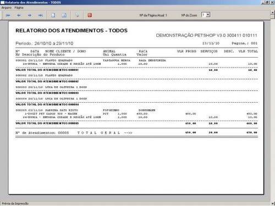Click 'VALOR TOTAL DO ATENDIMENTOS 000001' row

136,70
